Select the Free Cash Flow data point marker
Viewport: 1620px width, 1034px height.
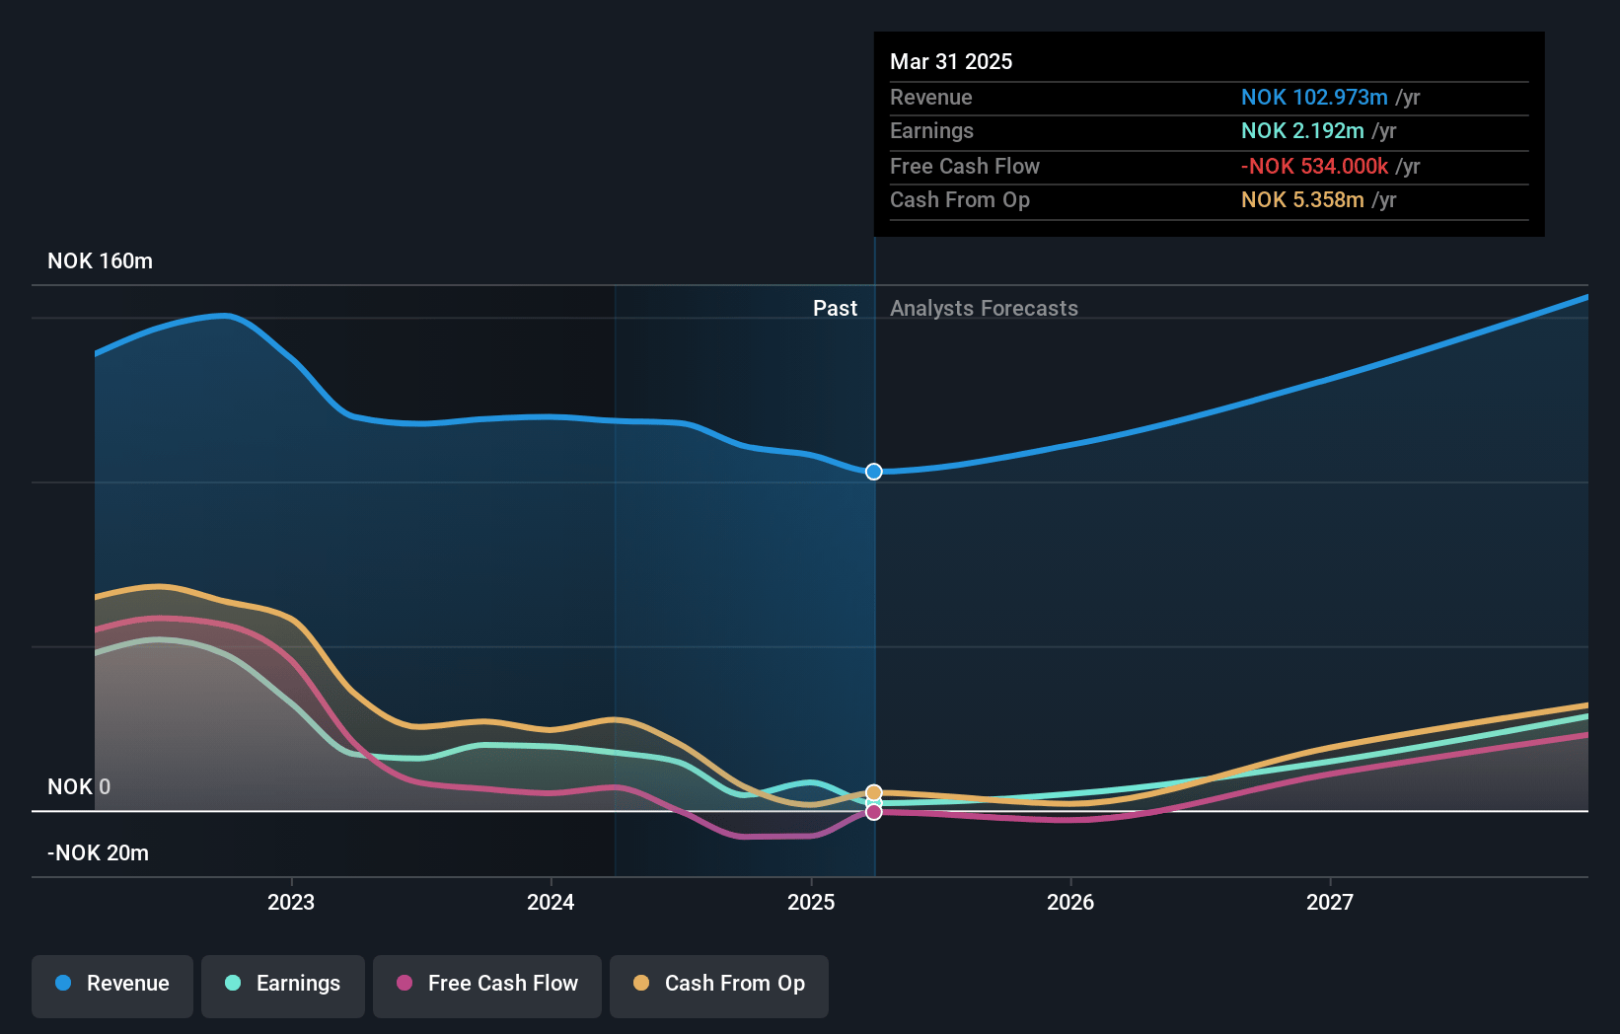pyautogui.click(x=874, y=812)
